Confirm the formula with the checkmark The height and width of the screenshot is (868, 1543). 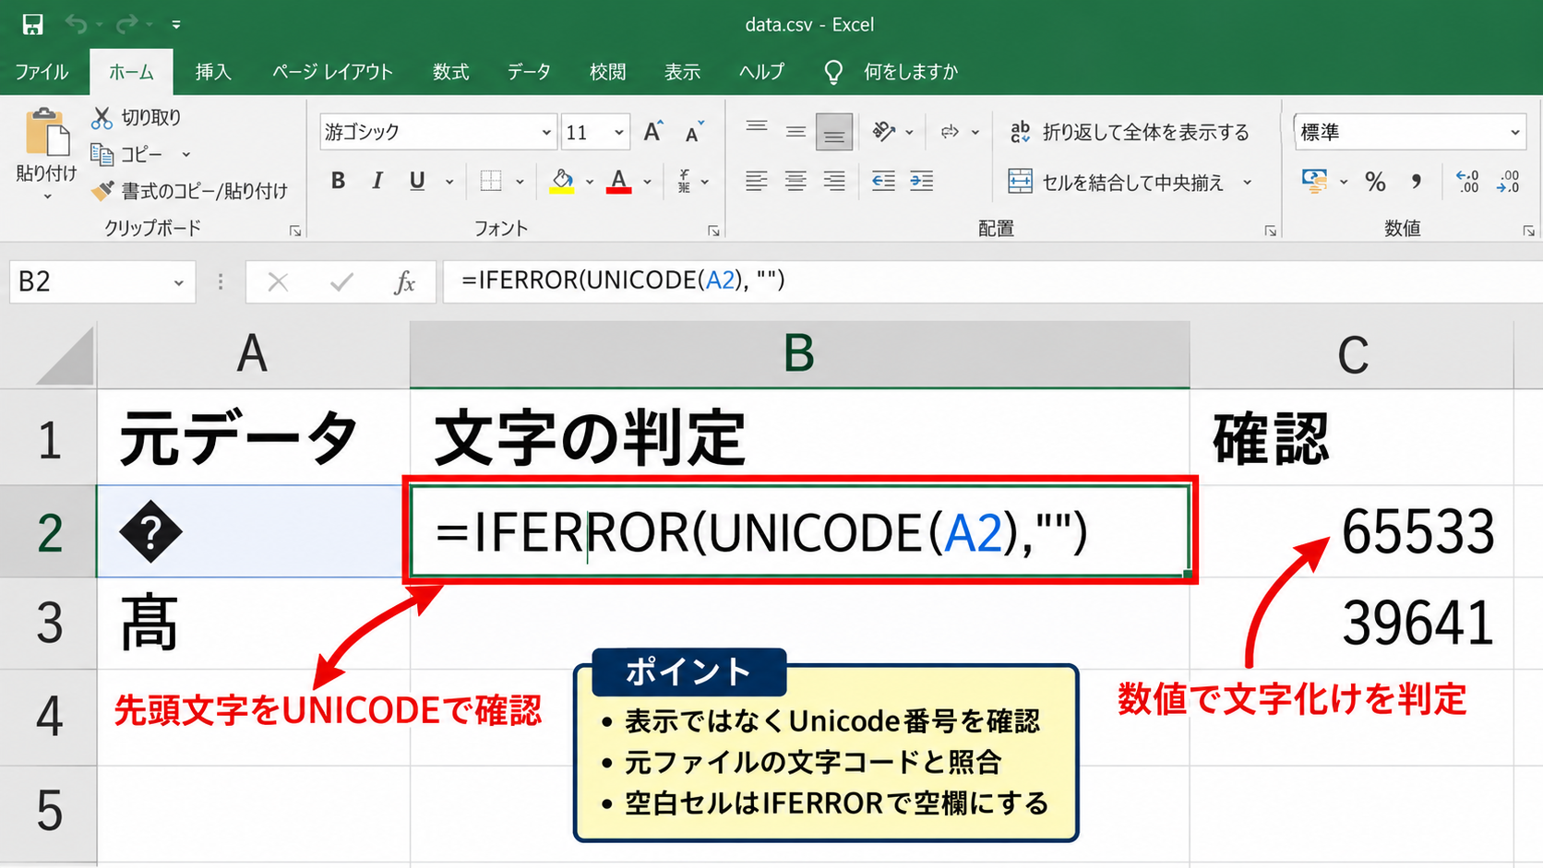click(341, 281)
